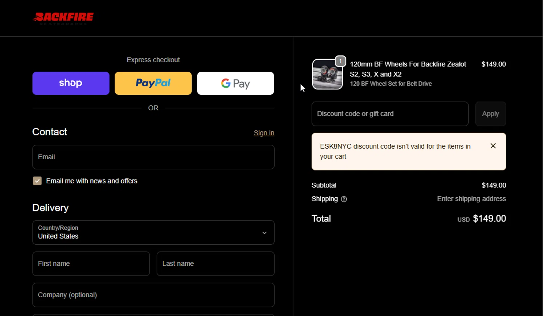The width and height of the screenshot is (544, 316).
Task: Uncheck Email me with news and offers
Action: point(37,181)
